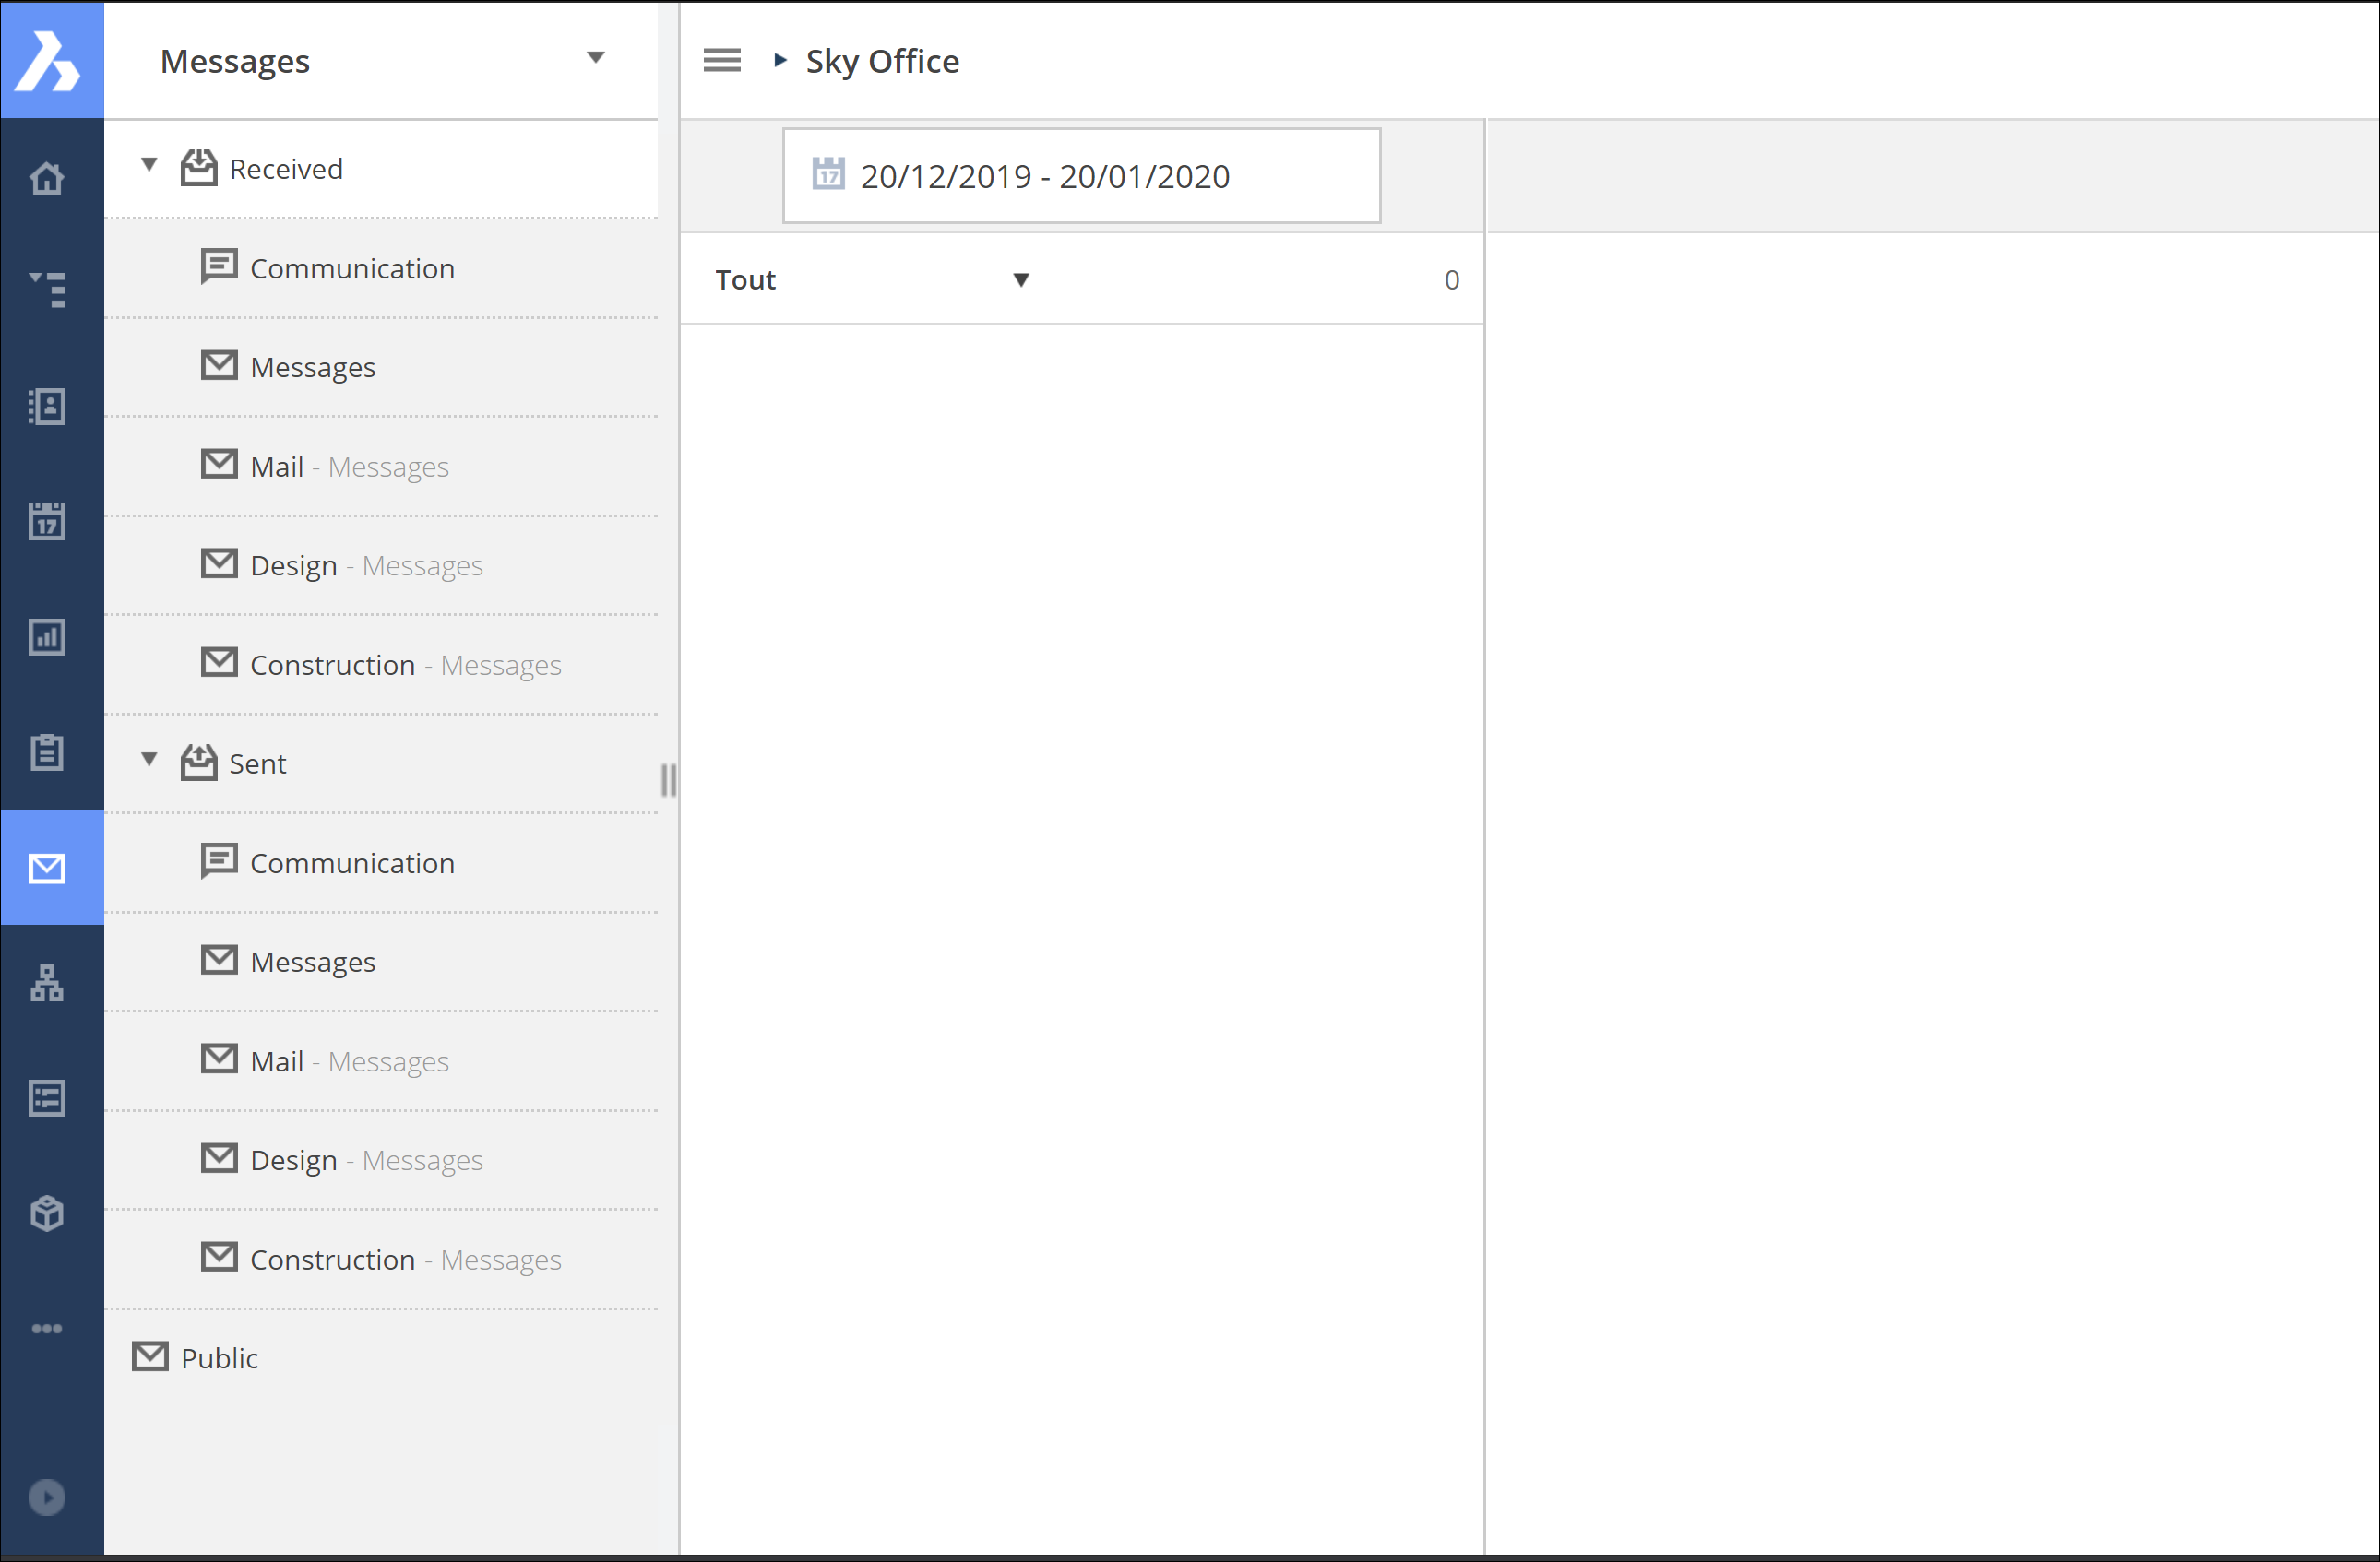Click the date range 20/12/2019 - 20/01/2020 field
This screenshot has height=1562, width=2380.
point(1081,175)
